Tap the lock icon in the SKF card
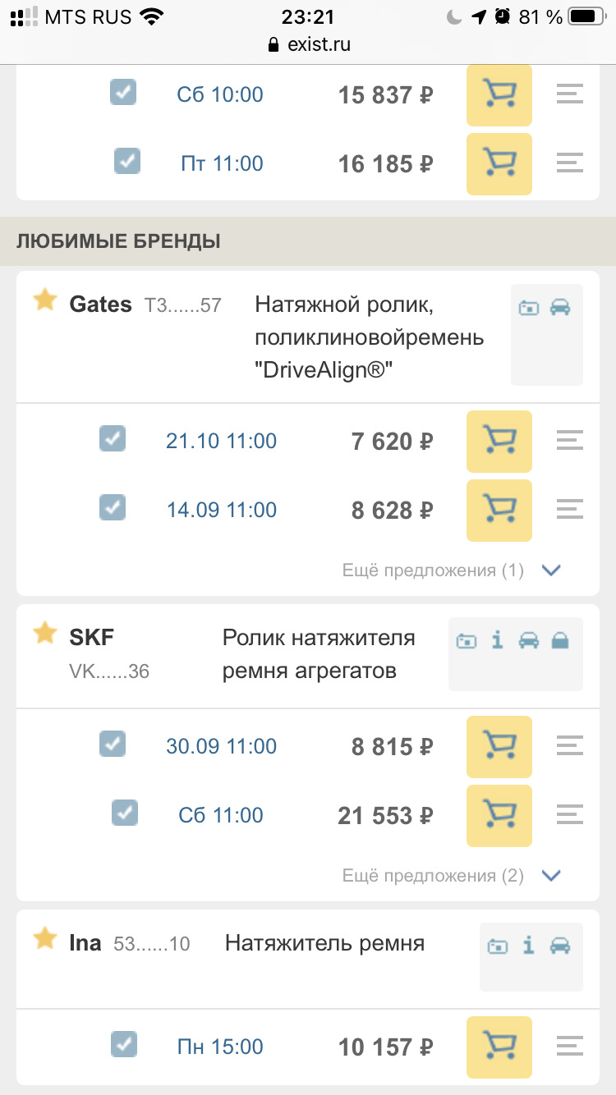Screen dimensions: 616x1095 click(x=560, y=641)
